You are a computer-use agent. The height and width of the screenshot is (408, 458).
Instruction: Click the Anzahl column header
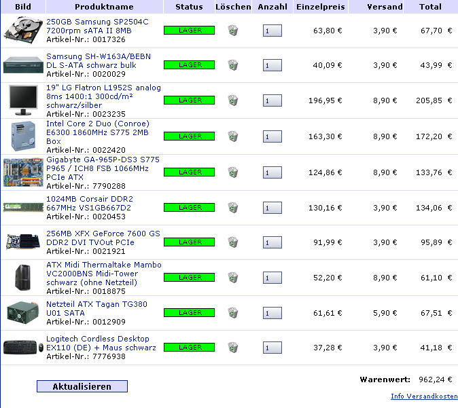point(272,7)
